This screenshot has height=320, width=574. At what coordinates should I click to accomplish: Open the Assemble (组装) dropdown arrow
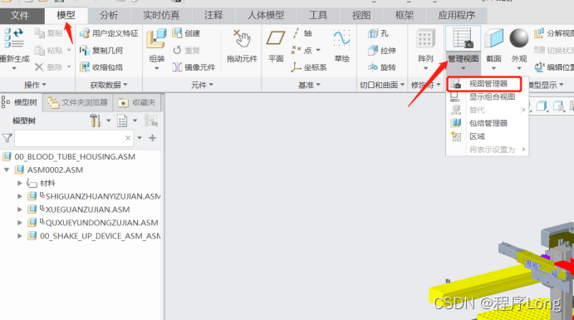pyautogui.click(x=157, y=68)
